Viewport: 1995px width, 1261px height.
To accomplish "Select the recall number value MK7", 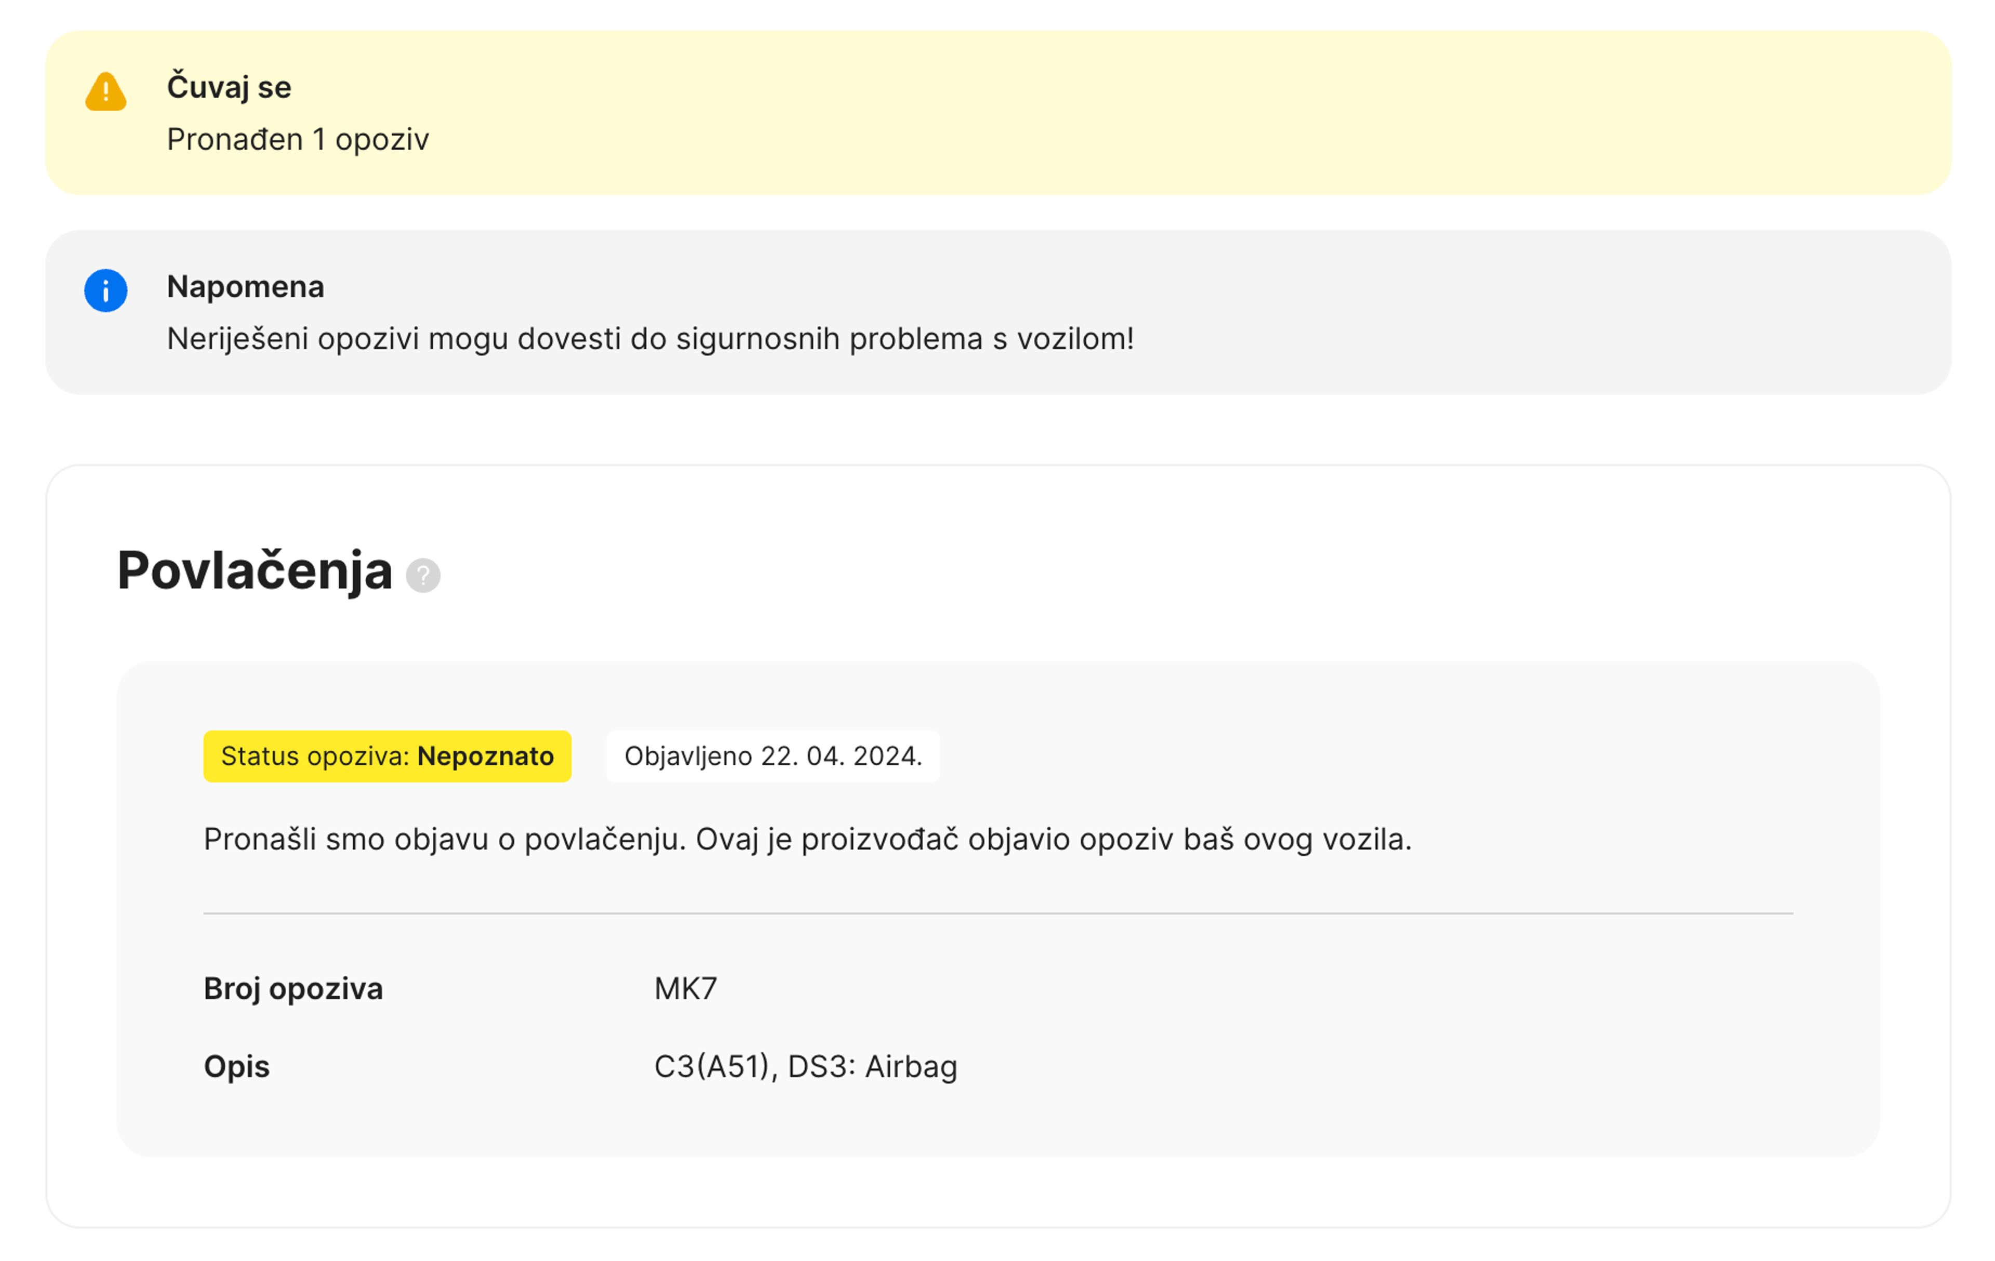I will [685, 988].
